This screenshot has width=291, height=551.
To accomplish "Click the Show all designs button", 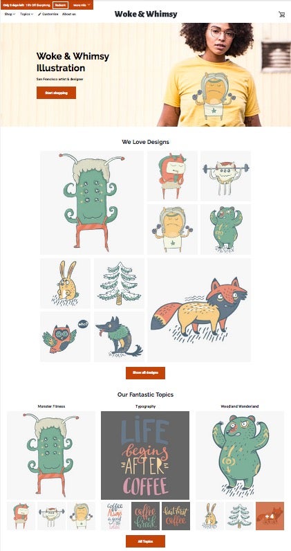I will [145, 373].
